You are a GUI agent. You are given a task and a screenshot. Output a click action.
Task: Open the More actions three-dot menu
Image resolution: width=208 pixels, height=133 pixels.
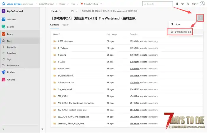(200, 18)
